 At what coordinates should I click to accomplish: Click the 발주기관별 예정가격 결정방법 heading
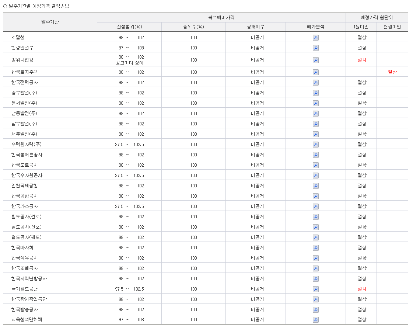tap(39, 6)
